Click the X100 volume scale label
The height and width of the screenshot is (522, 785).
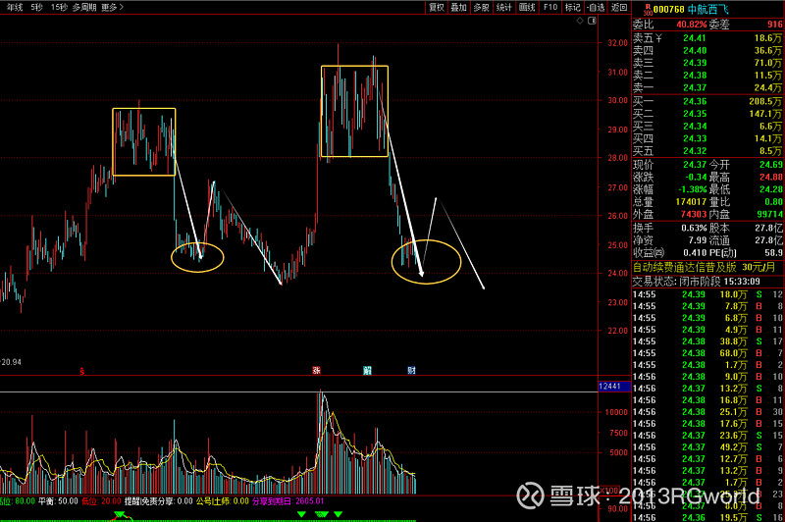(608, 491)
